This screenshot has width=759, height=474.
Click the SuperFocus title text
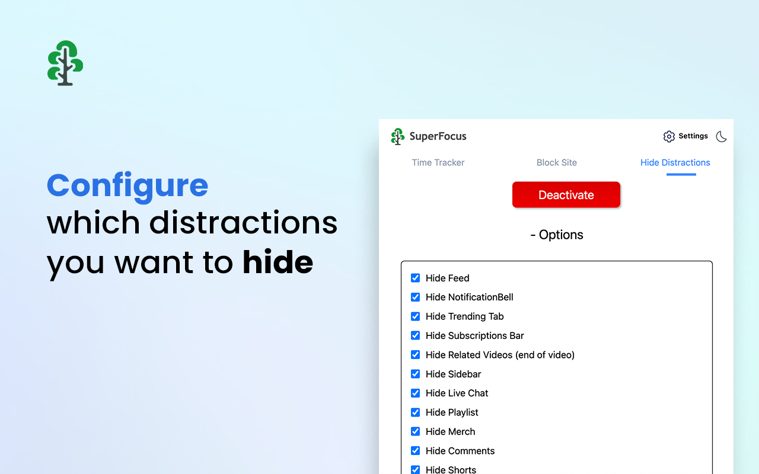(x=438, y=136)
